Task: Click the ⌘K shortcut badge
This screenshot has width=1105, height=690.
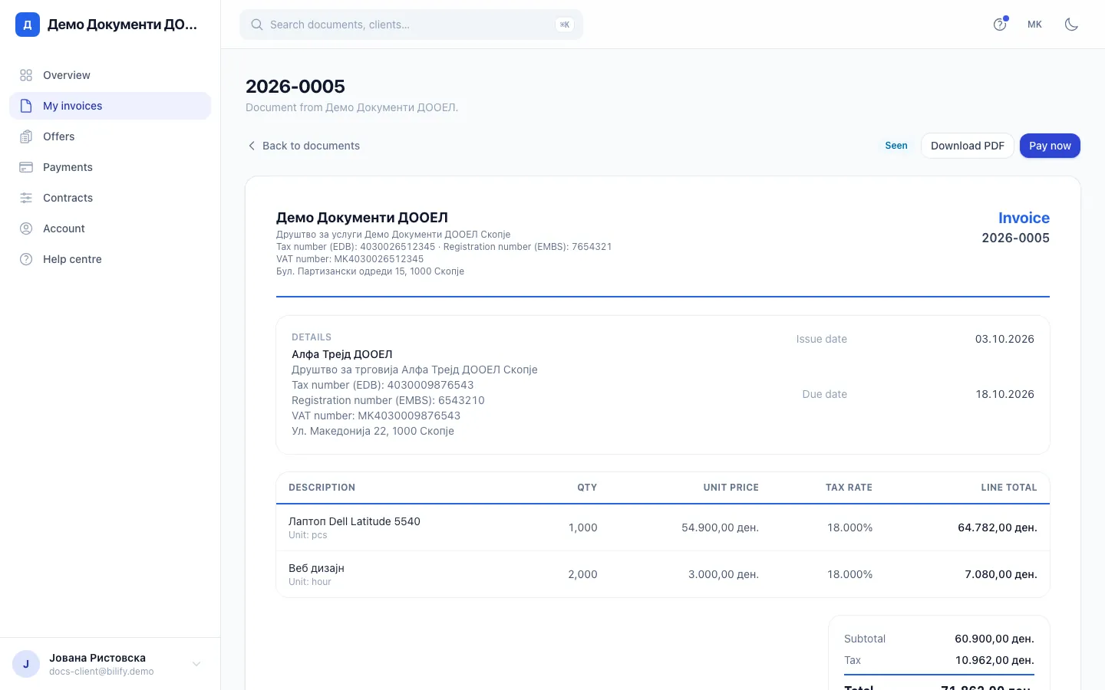Action: point(565,25)
